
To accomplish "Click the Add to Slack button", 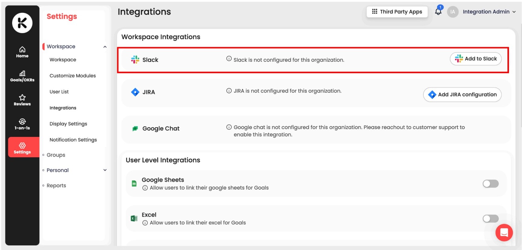I will coord(476,59).
